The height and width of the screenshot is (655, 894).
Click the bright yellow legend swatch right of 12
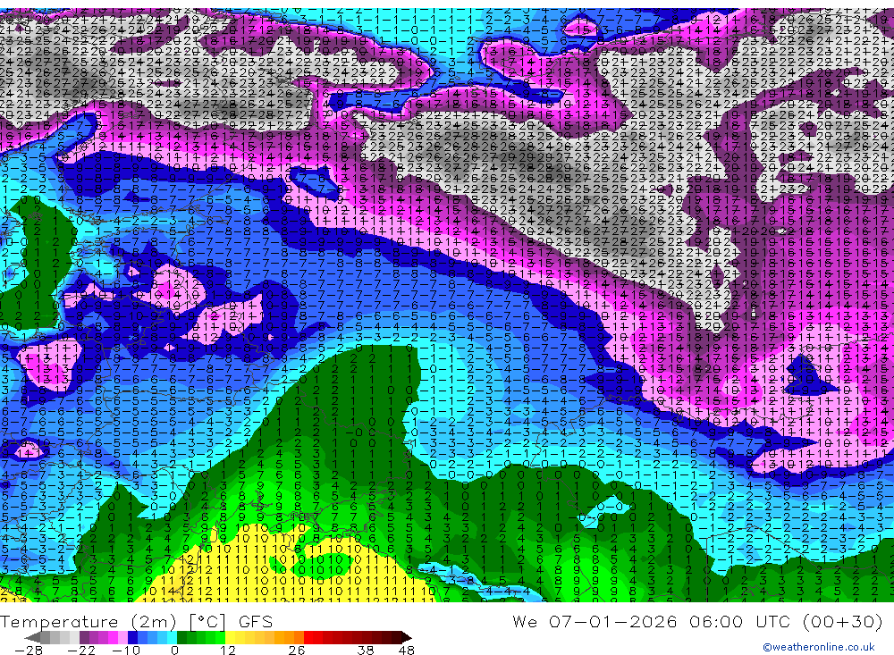click(x=231, y=637)
